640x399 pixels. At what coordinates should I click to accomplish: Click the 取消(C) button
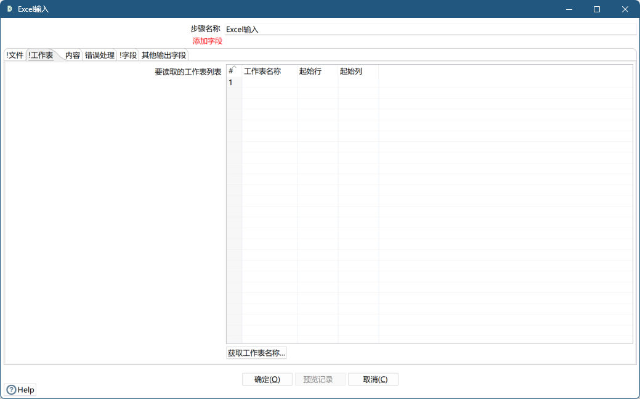373,379
